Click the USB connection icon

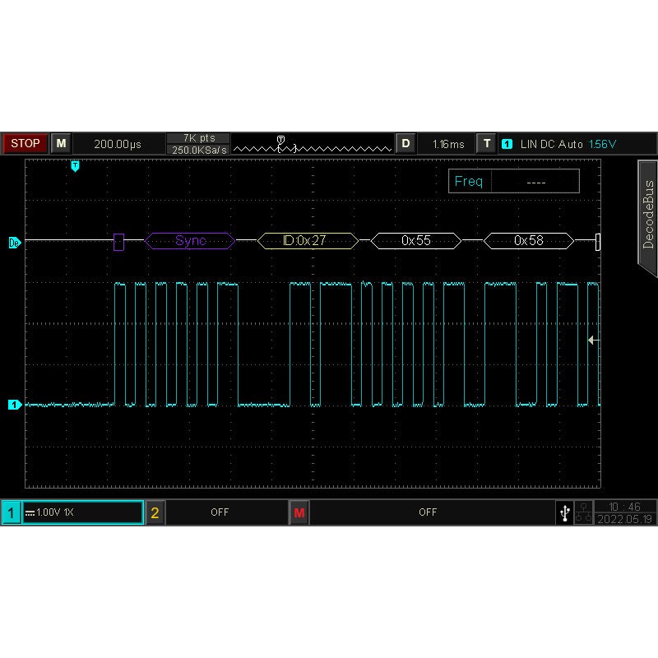[x=565, y=512]
